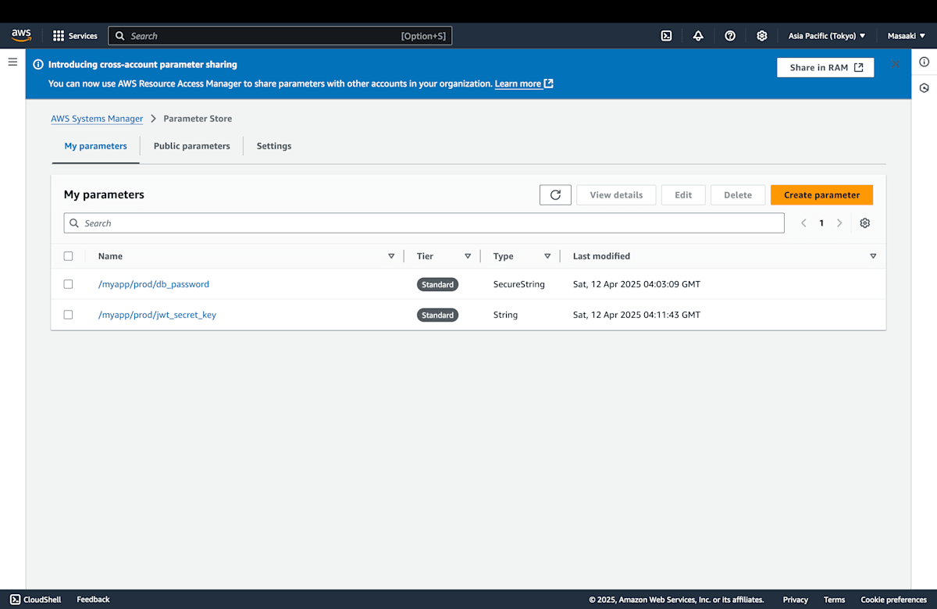Sort by Tier column arrow
The image size is (937, 609).
pyautogui.click(x=468, y=256)
